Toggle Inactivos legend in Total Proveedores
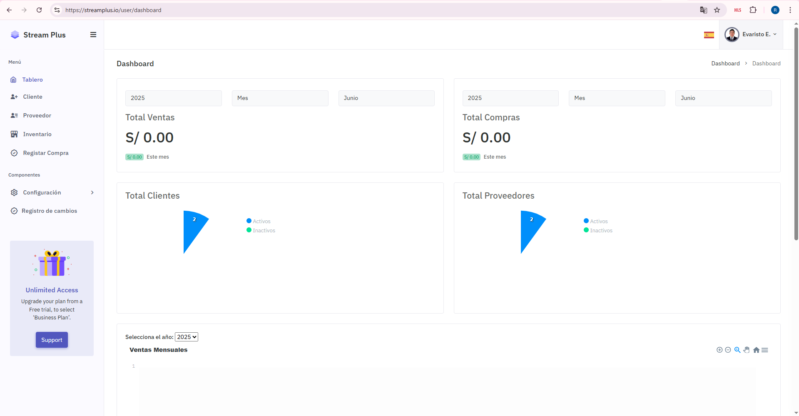This screenshot has height=416, width=799. point(598,230)
